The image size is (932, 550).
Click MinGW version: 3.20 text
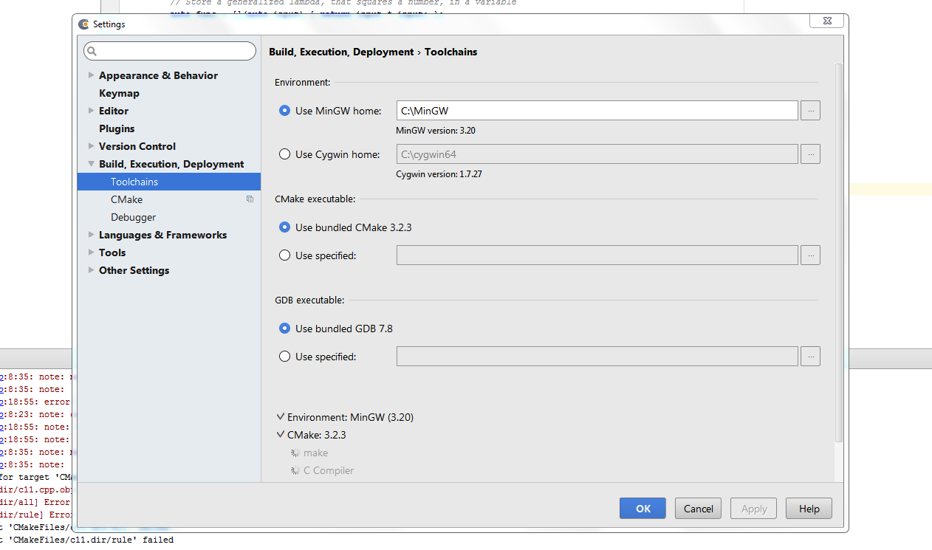point(436,131)
